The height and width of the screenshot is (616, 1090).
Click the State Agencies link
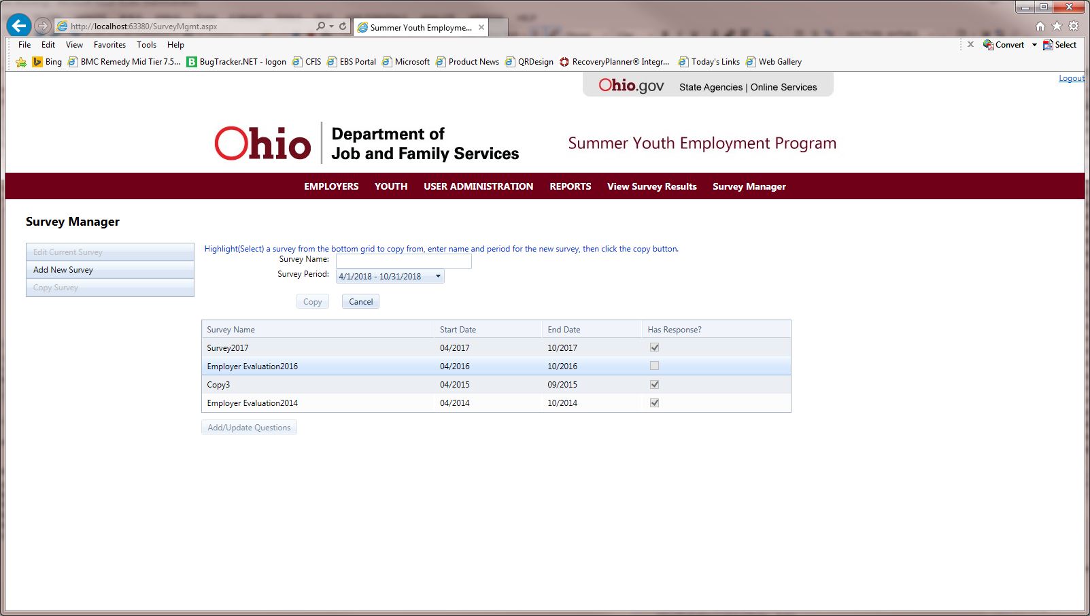(x=711, y=87)
